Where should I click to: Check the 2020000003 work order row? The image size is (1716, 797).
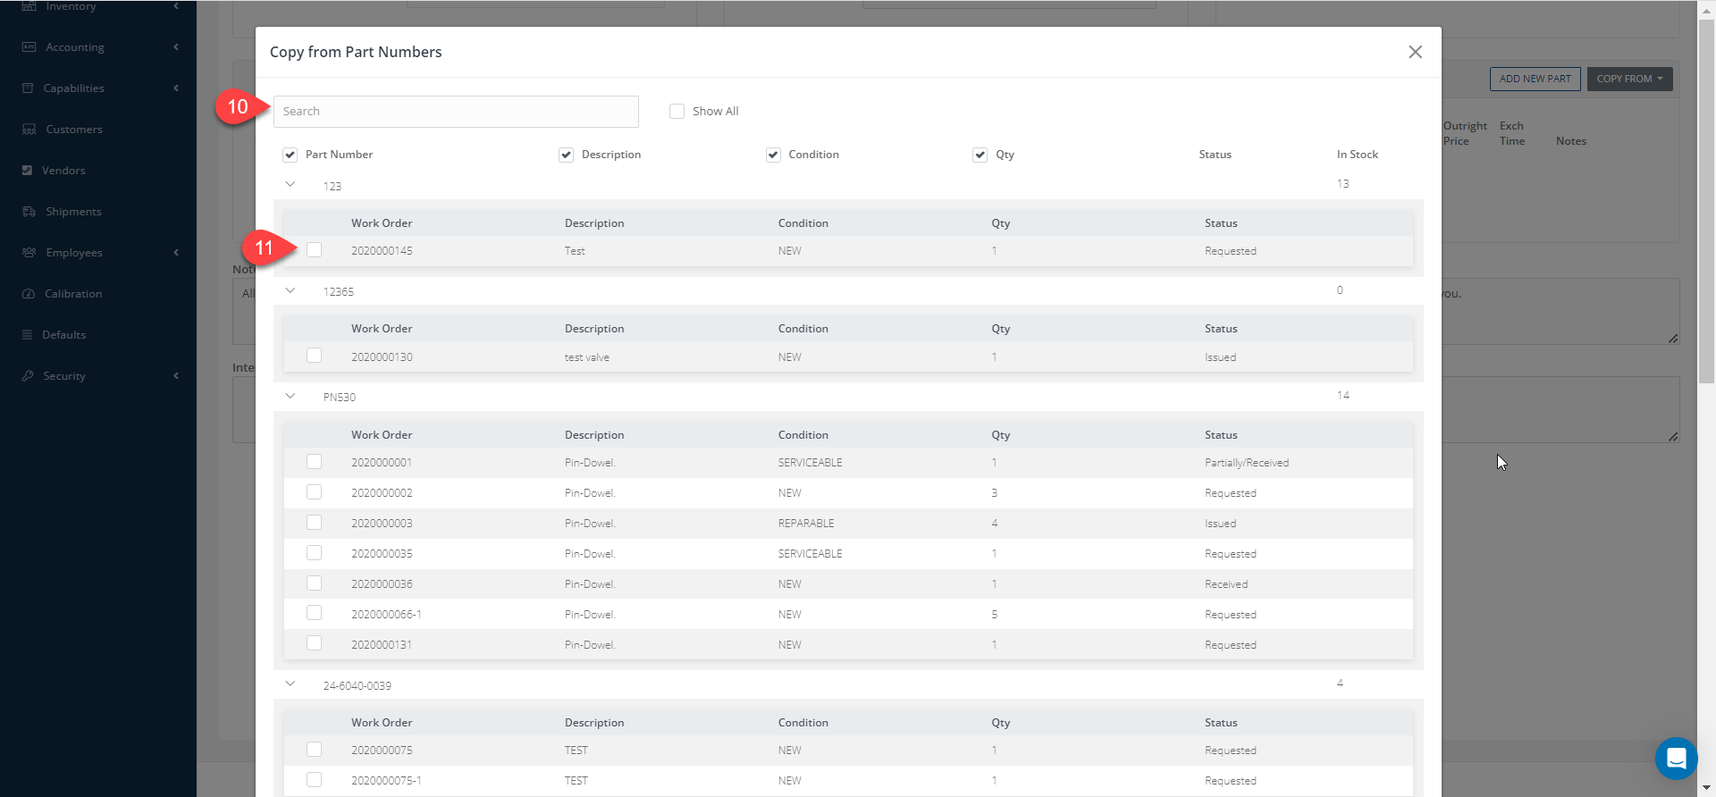click(x=314, y=523)
